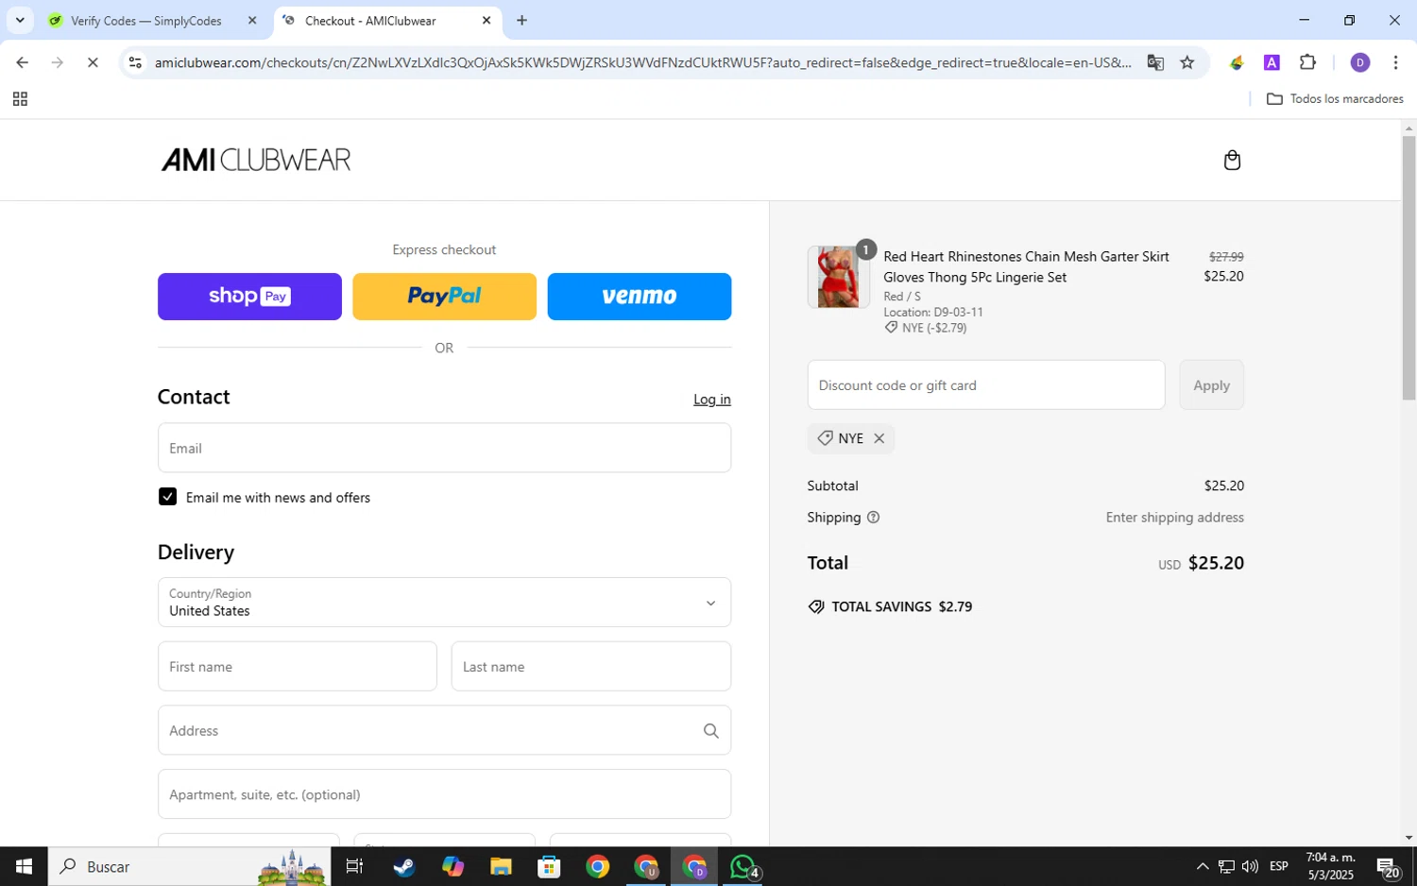Image resolution: width=1417 pixels, height=886 pixels.
Task: Remove the NYE discount code tag
Action: tap(879, 438)
